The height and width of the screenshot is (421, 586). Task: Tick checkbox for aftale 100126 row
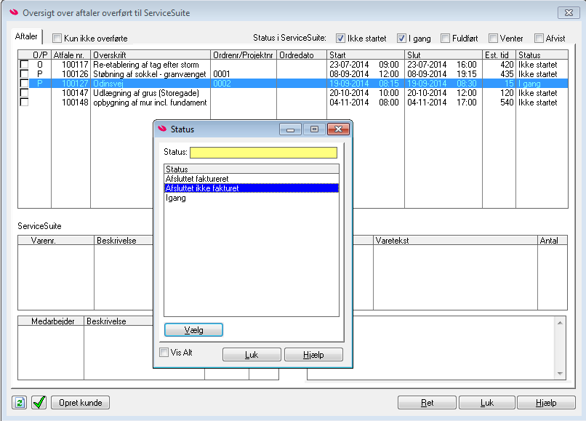pos(24,73)
